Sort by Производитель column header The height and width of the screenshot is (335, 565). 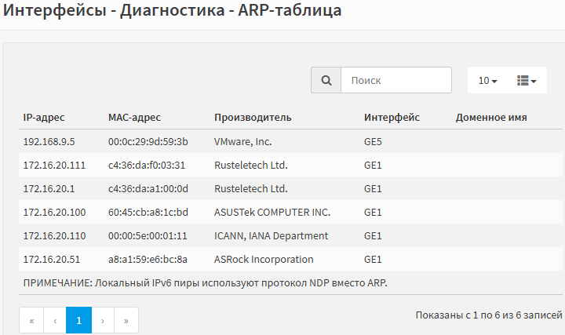[253, 118]
